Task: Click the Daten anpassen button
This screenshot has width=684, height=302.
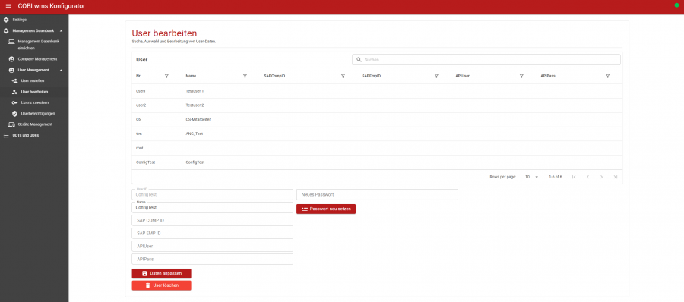Action: tap(161, 274)
